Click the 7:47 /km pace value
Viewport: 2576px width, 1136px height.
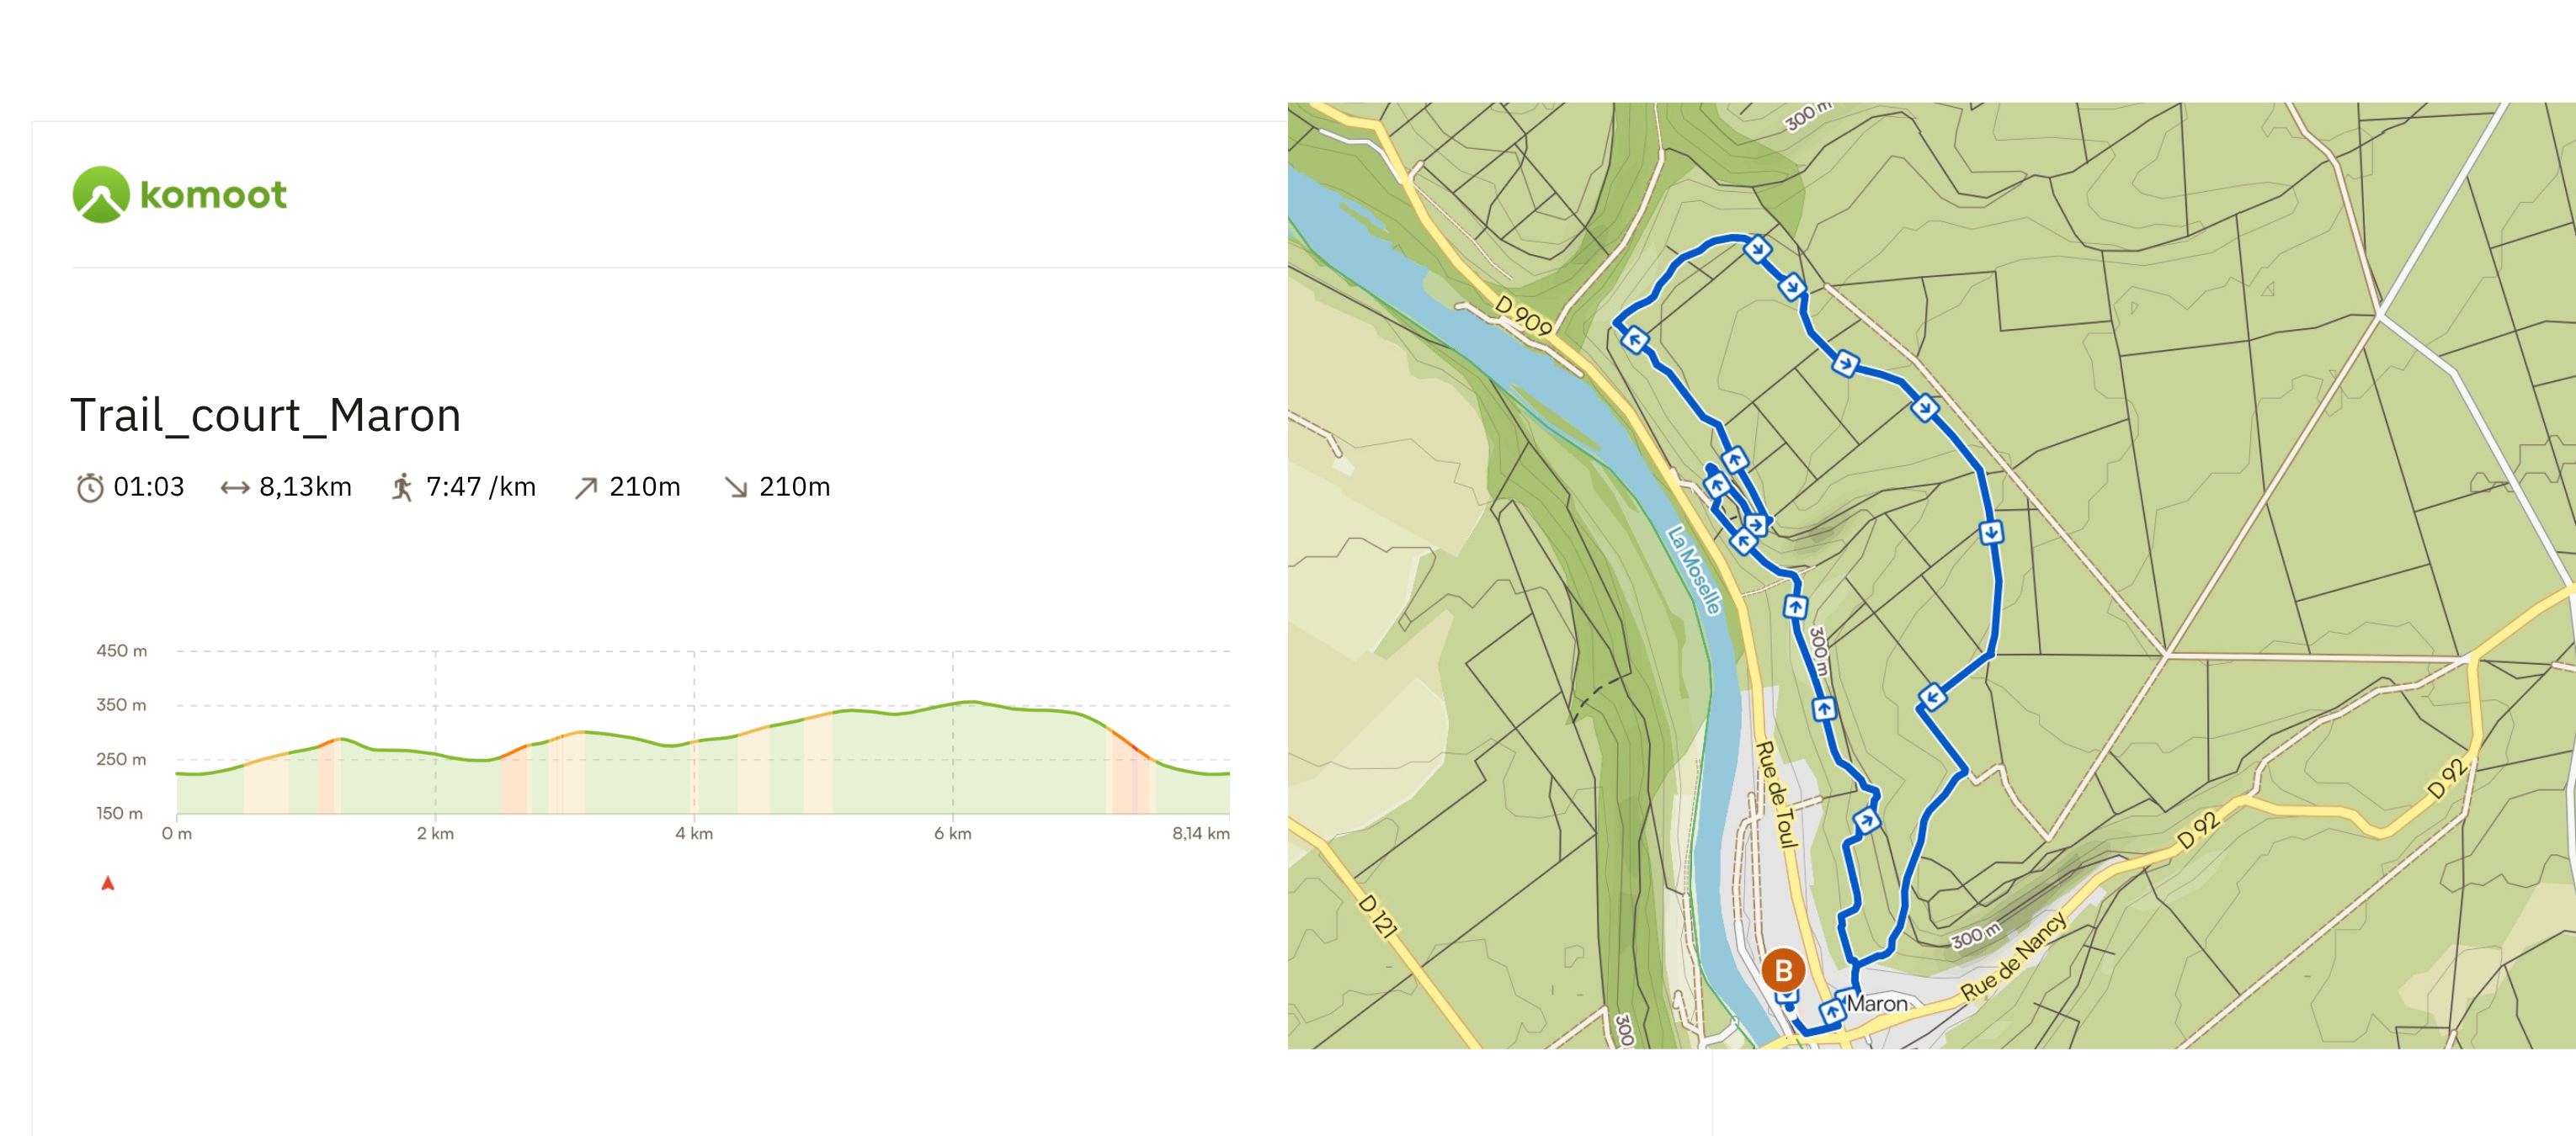click(481, 487)
